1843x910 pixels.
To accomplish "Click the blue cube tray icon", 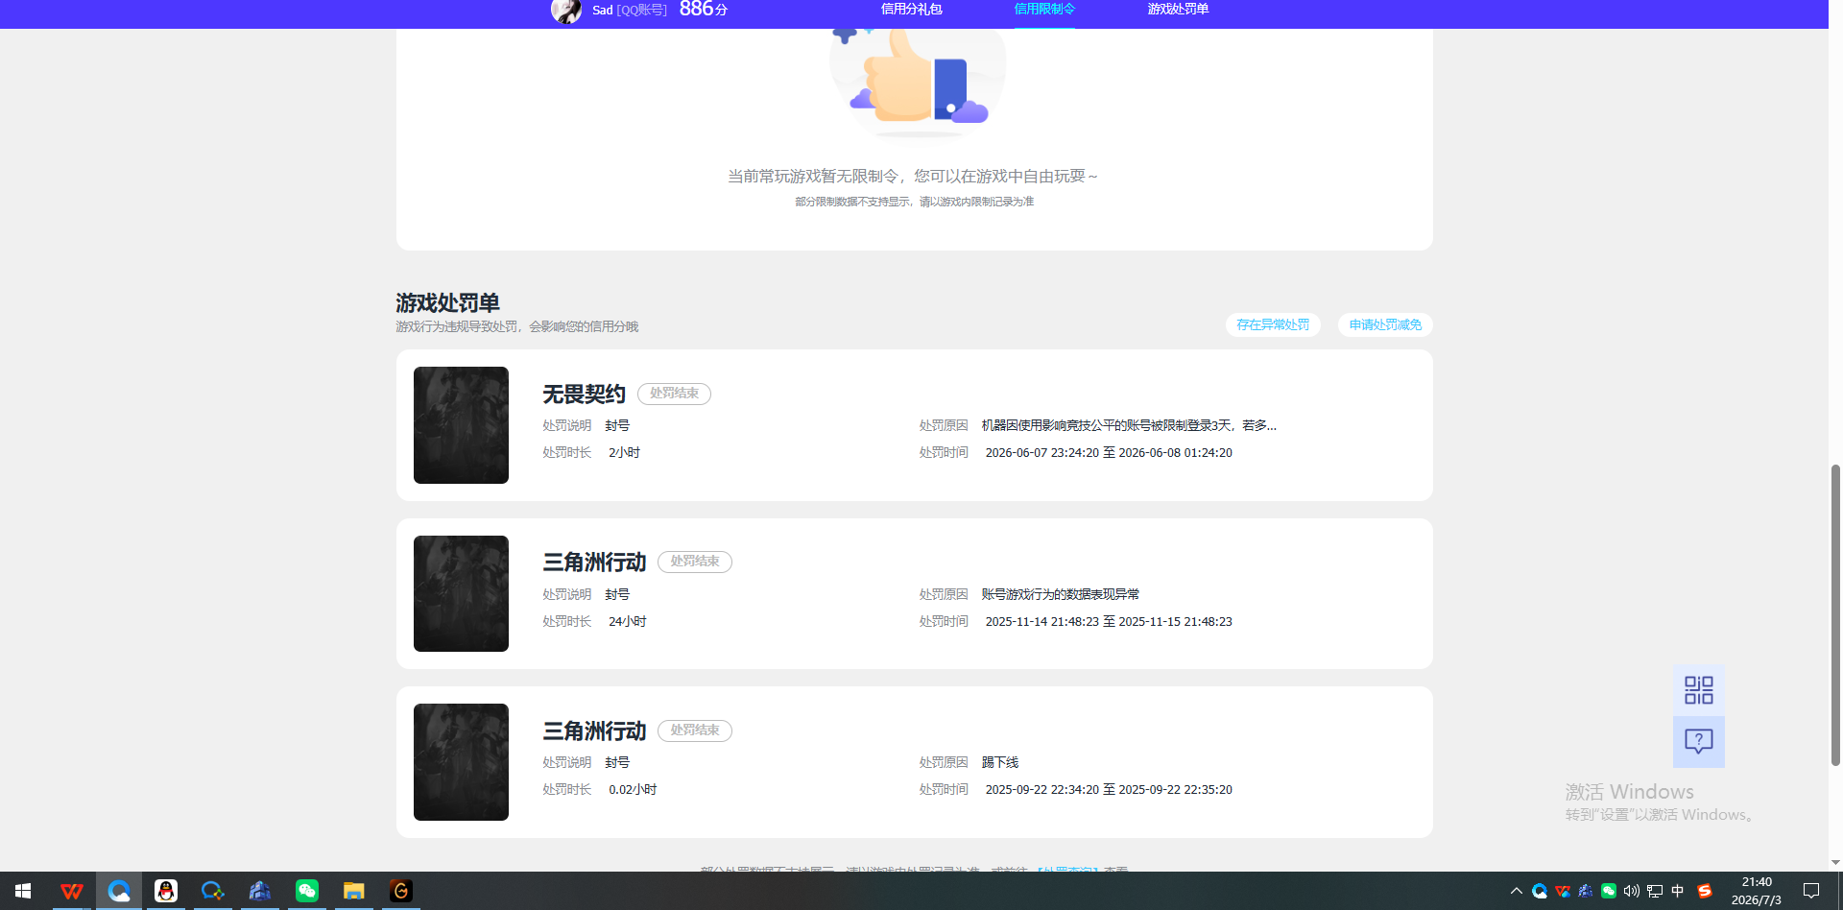I will (1586, 891).
